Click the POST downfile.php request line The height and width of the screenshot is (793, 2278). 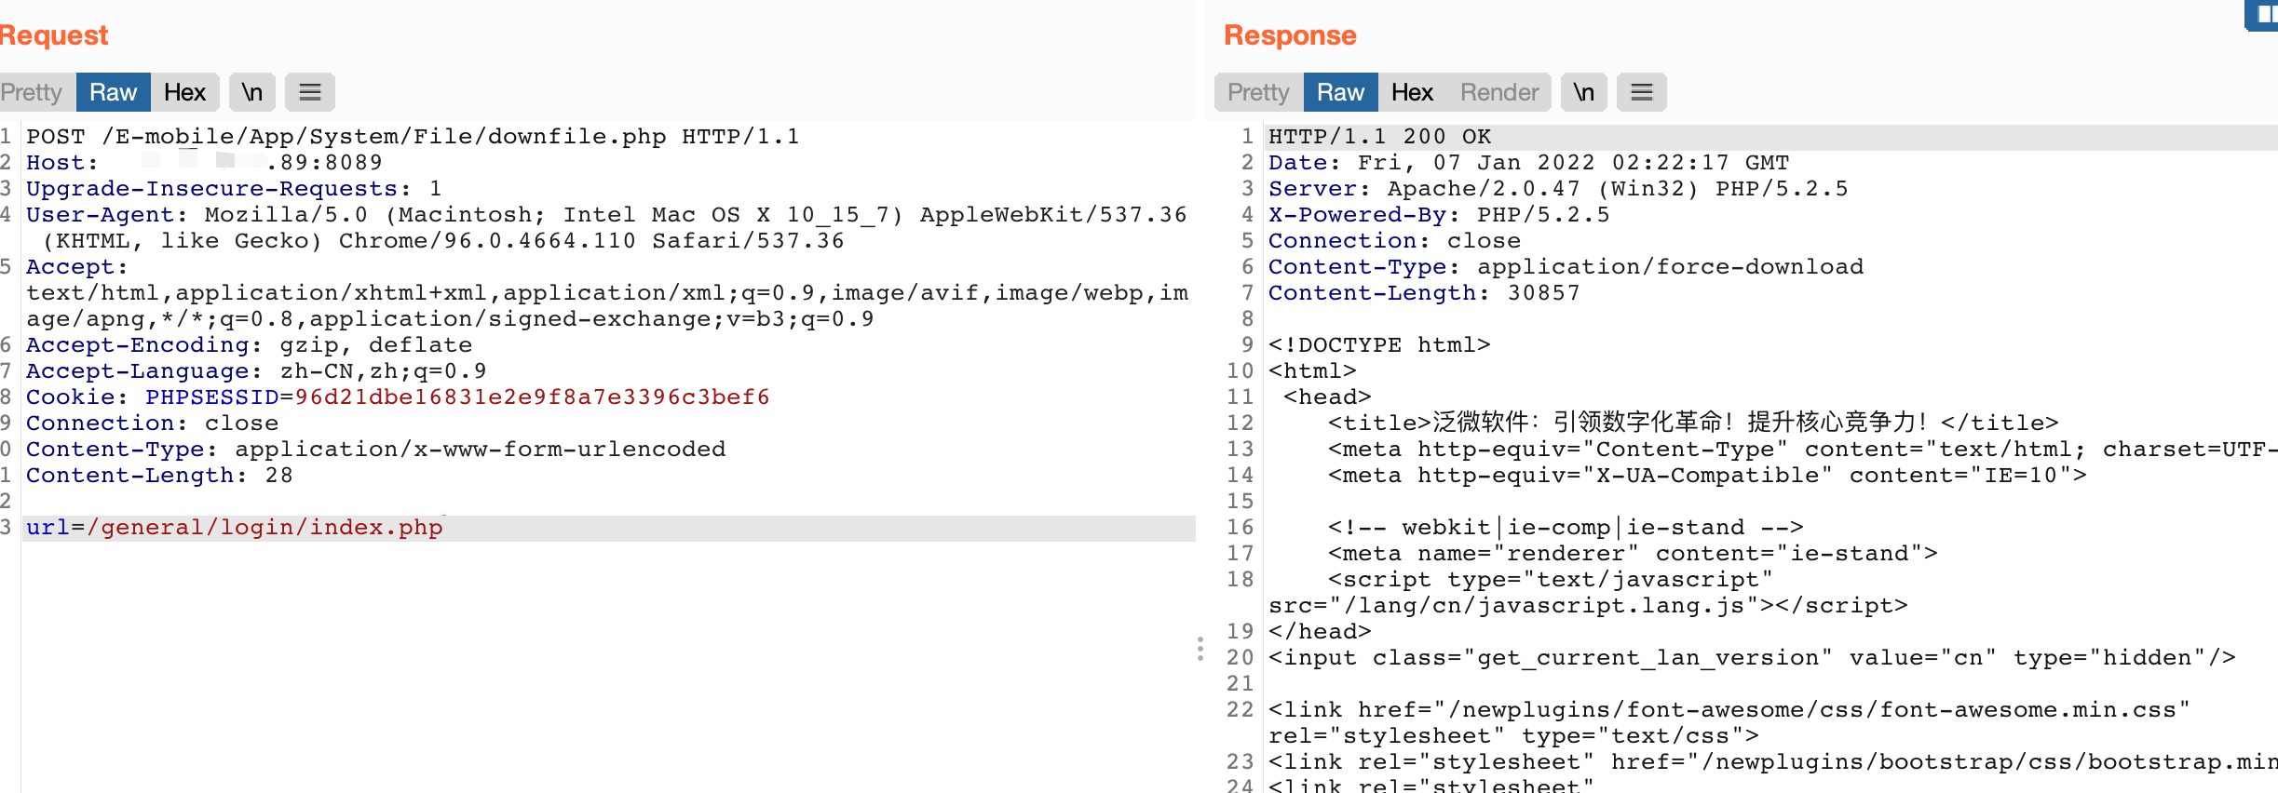(x=413, y=137)
